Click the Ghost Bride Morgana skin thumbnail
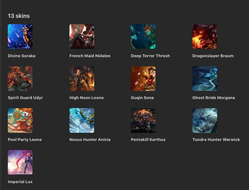The width and height of the screenshot is (249, 190). 205,78
